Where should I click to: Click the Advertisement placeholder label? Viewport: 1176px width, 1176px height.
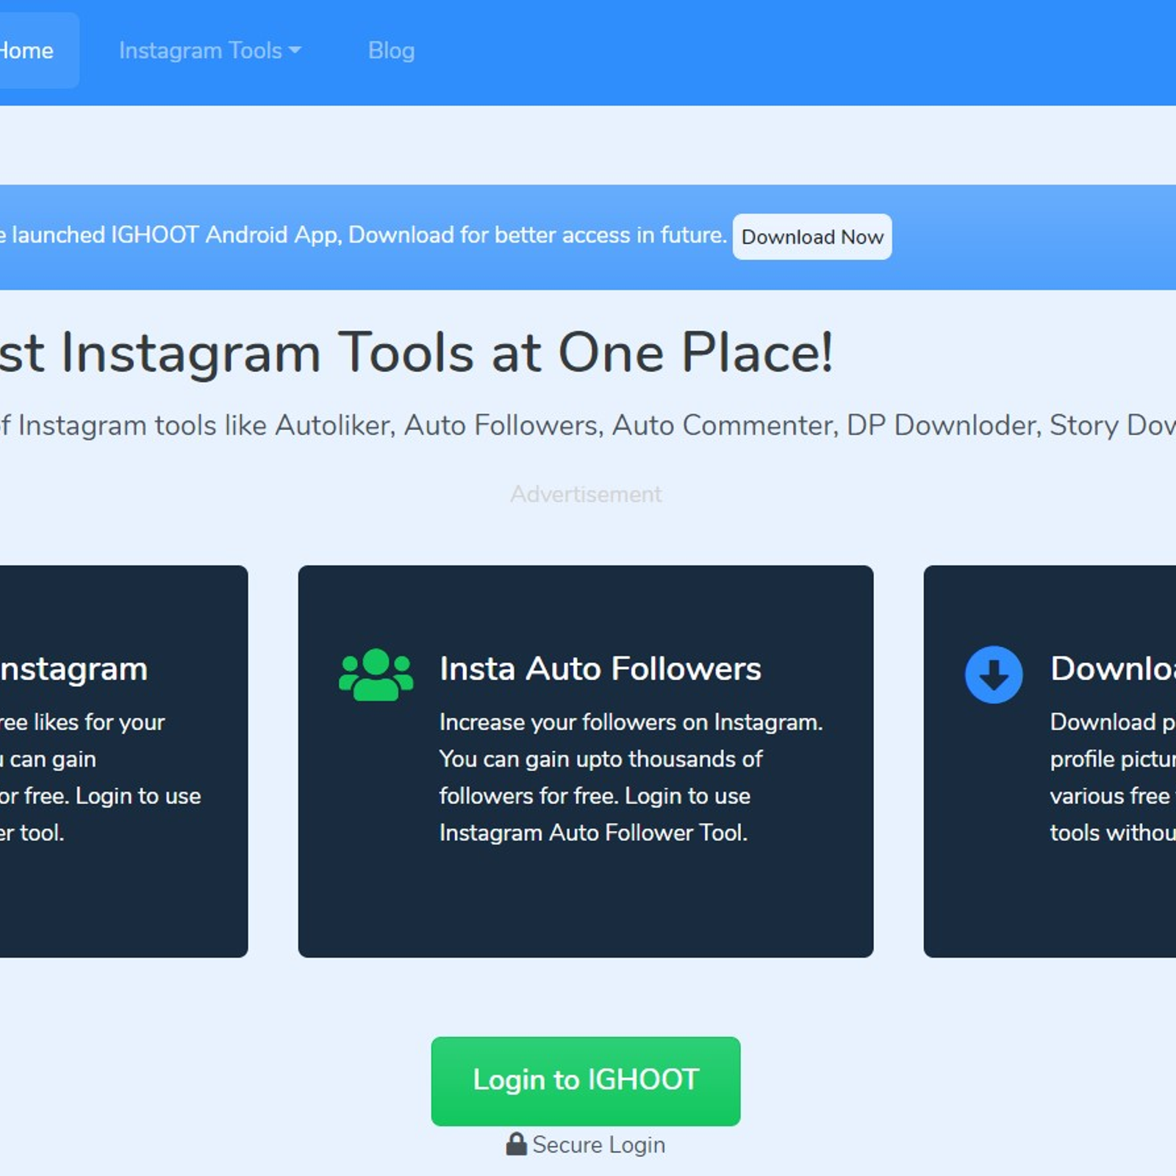pyautogui.click(x=586, y=494)
